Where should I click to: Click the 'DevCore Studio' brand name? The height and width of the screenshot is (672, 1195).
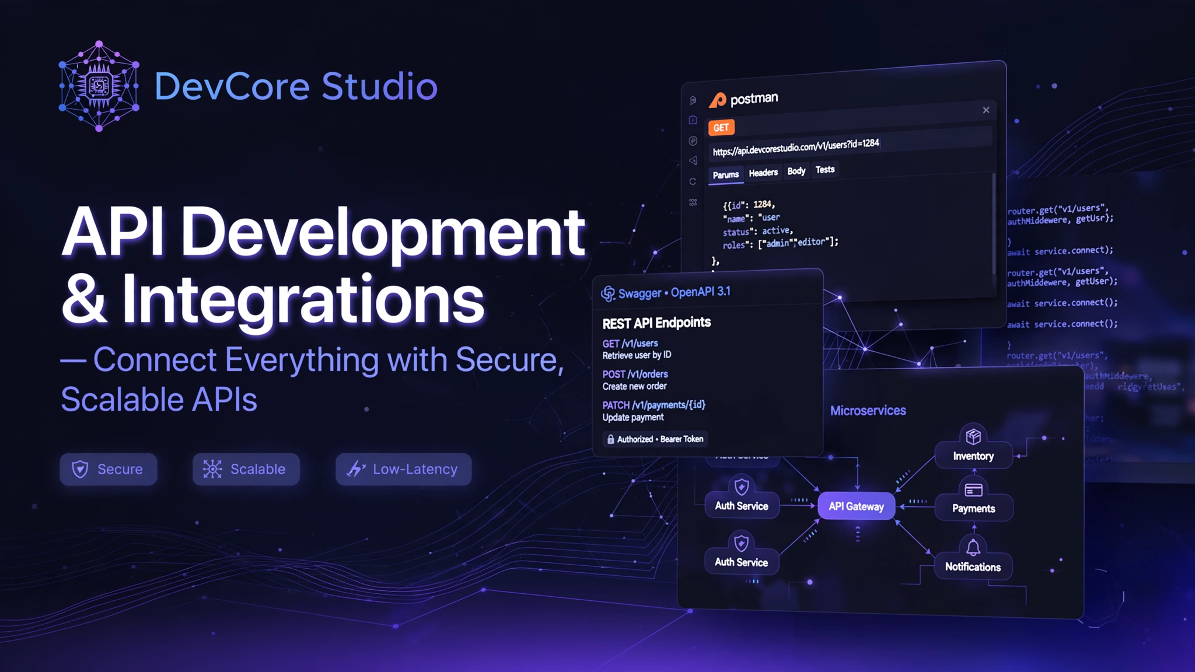[296, 86]
